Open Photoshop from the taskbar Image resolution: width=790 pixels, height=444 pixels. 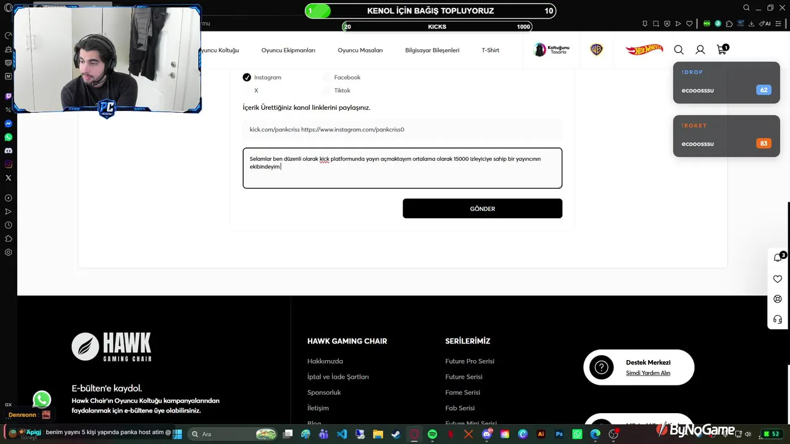click(559, 434)
